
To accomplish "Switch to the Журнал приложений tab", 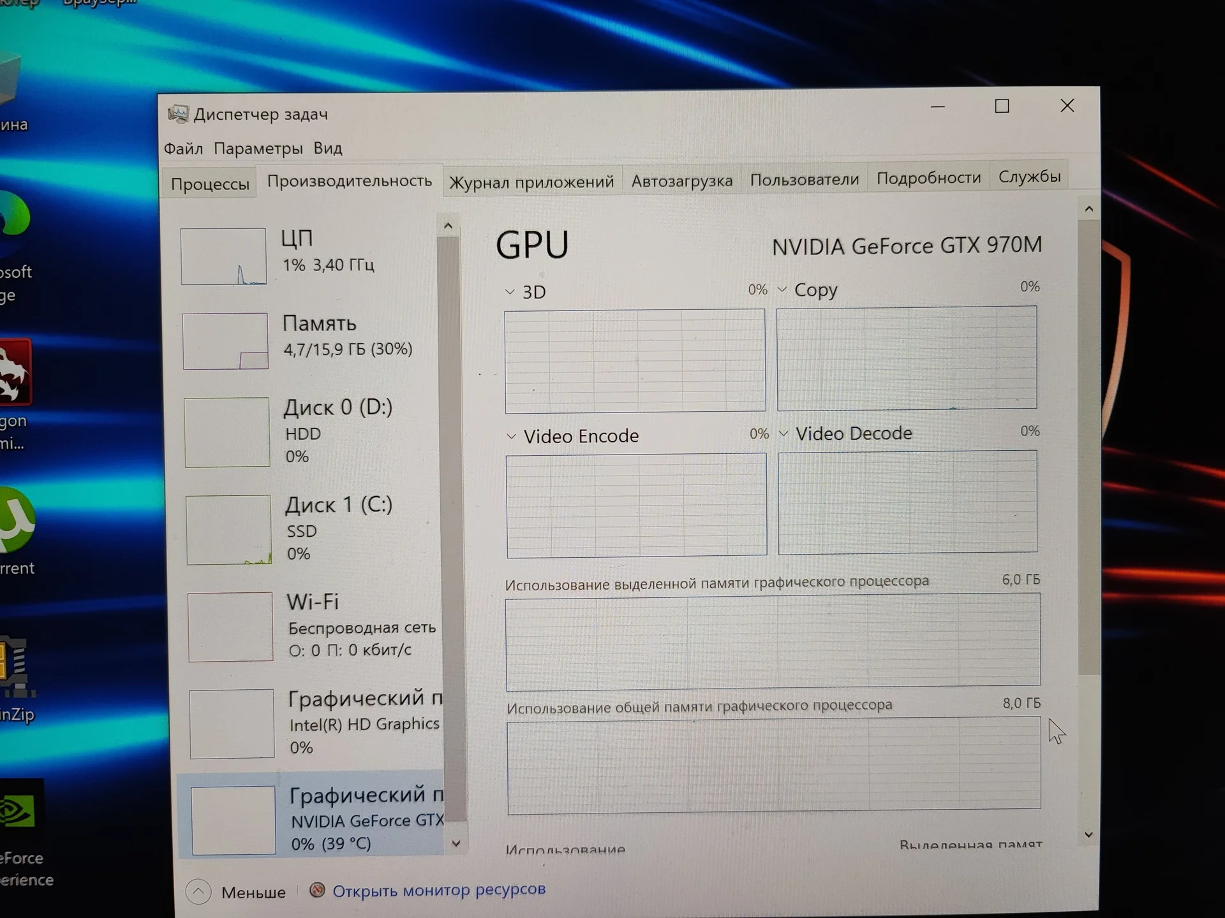I will point(531,182).
